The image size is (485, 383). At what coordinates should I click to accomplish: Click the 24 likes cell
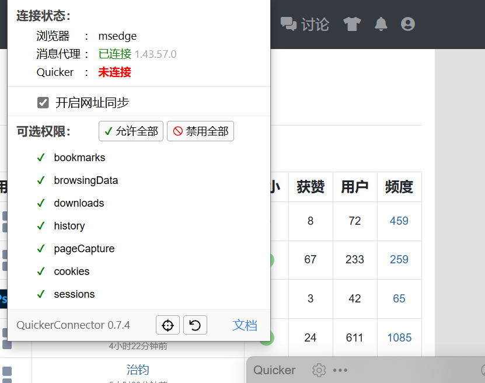point(310,337)
